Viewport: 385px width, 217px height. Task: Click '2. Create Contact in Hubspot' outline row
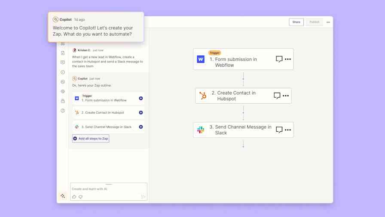pos(108,112)
